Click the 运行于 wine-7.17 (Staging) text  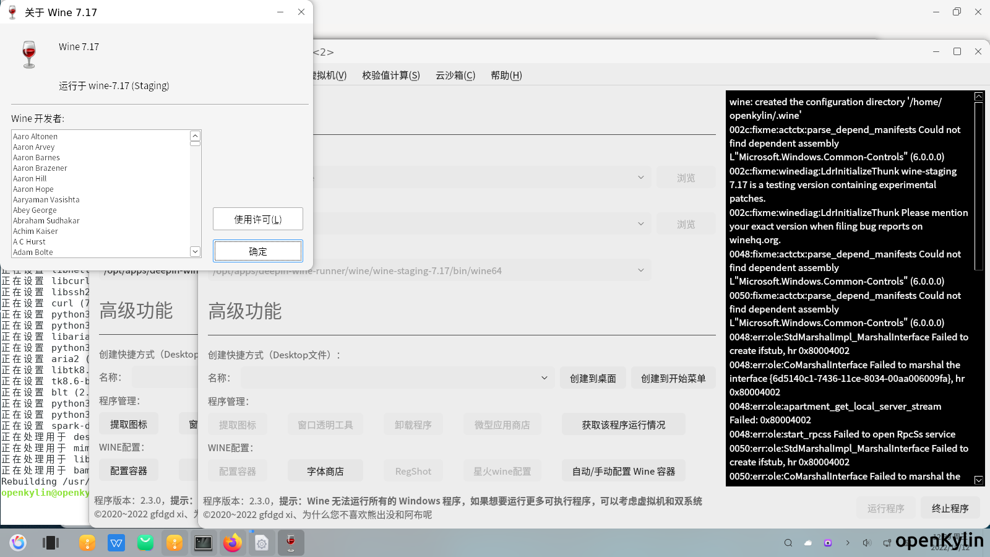(114, 85)
